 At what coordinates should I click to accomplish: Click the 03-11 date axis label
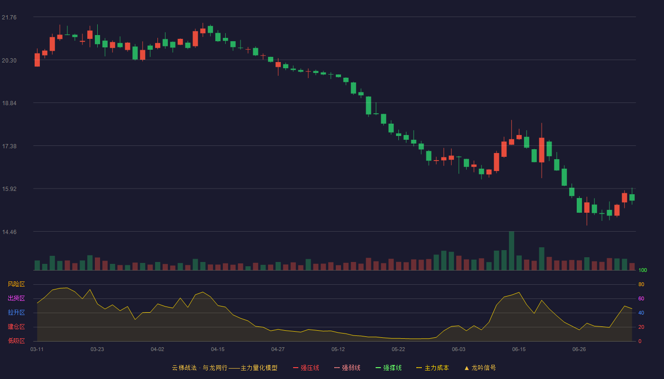click(x=37, y=349)
